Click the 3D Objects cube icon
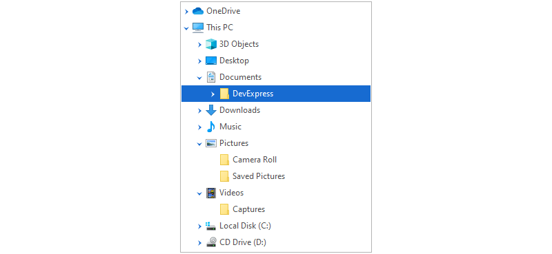This screenshot has width=552, height=254. [x=211, y=44]
